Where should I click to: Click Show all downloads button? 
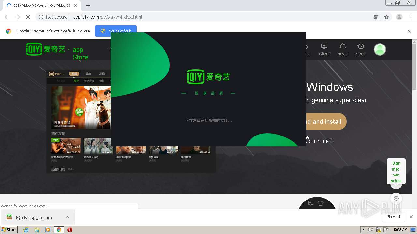click(394, 217)
